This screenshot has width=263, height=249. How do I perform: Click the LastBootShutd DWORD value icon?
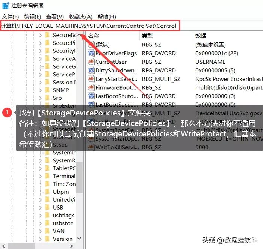[91, 96]
